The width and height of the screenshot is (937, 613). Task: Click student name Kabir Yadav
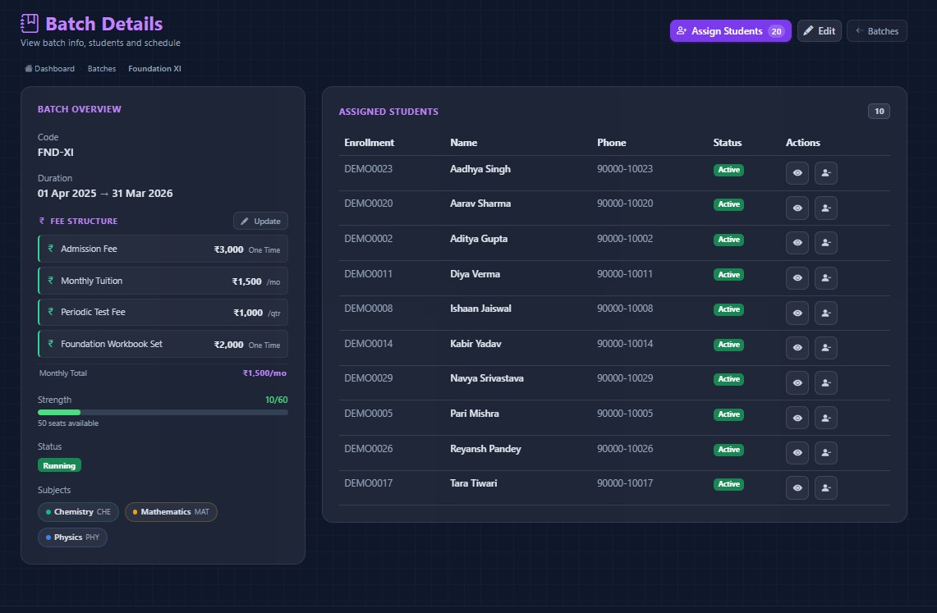(x=475, y=344)
